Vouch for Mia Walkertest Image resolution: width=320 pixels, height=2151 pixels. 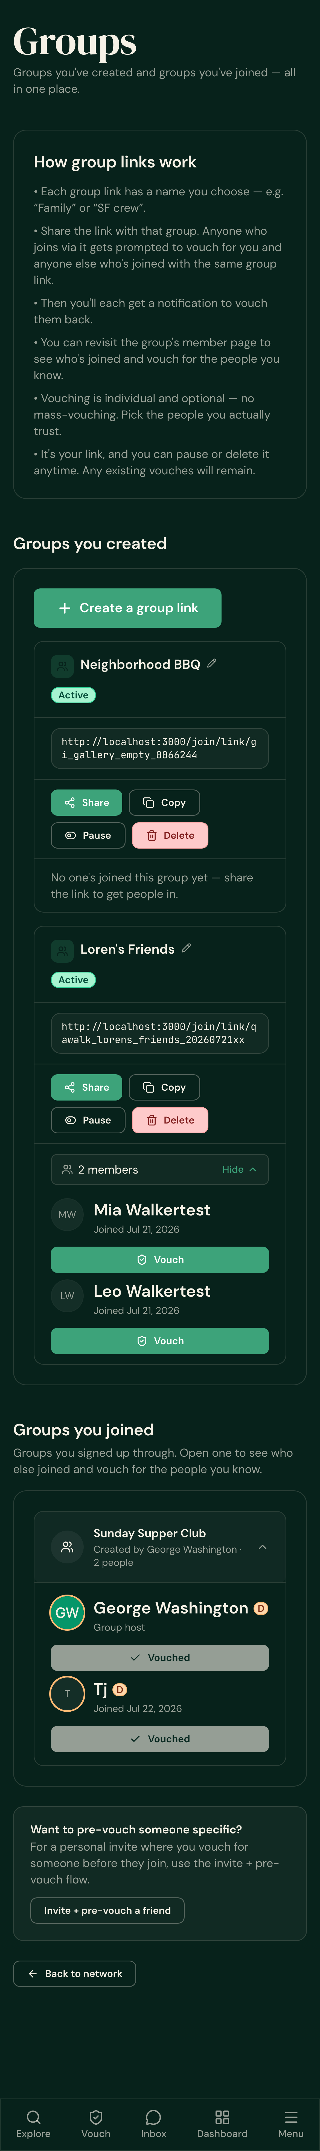coord(159,1259)
